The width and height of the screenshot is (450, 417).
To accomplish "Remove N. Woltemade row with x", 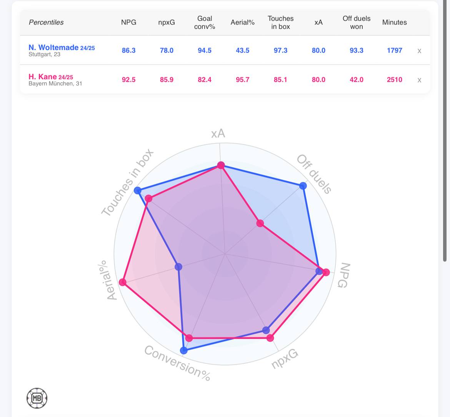I will (x=419, y=51).
